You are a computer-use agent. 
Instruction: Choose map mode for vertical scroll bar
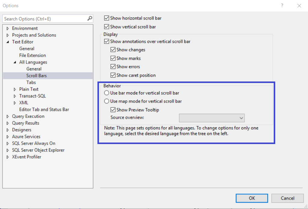106,101
